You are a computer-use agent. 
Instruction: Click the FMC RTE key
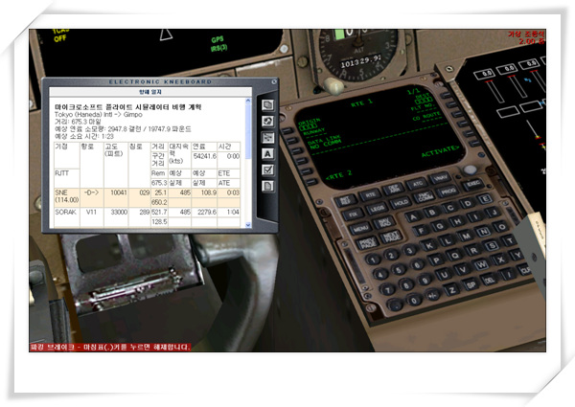click(x=370, y=194)
